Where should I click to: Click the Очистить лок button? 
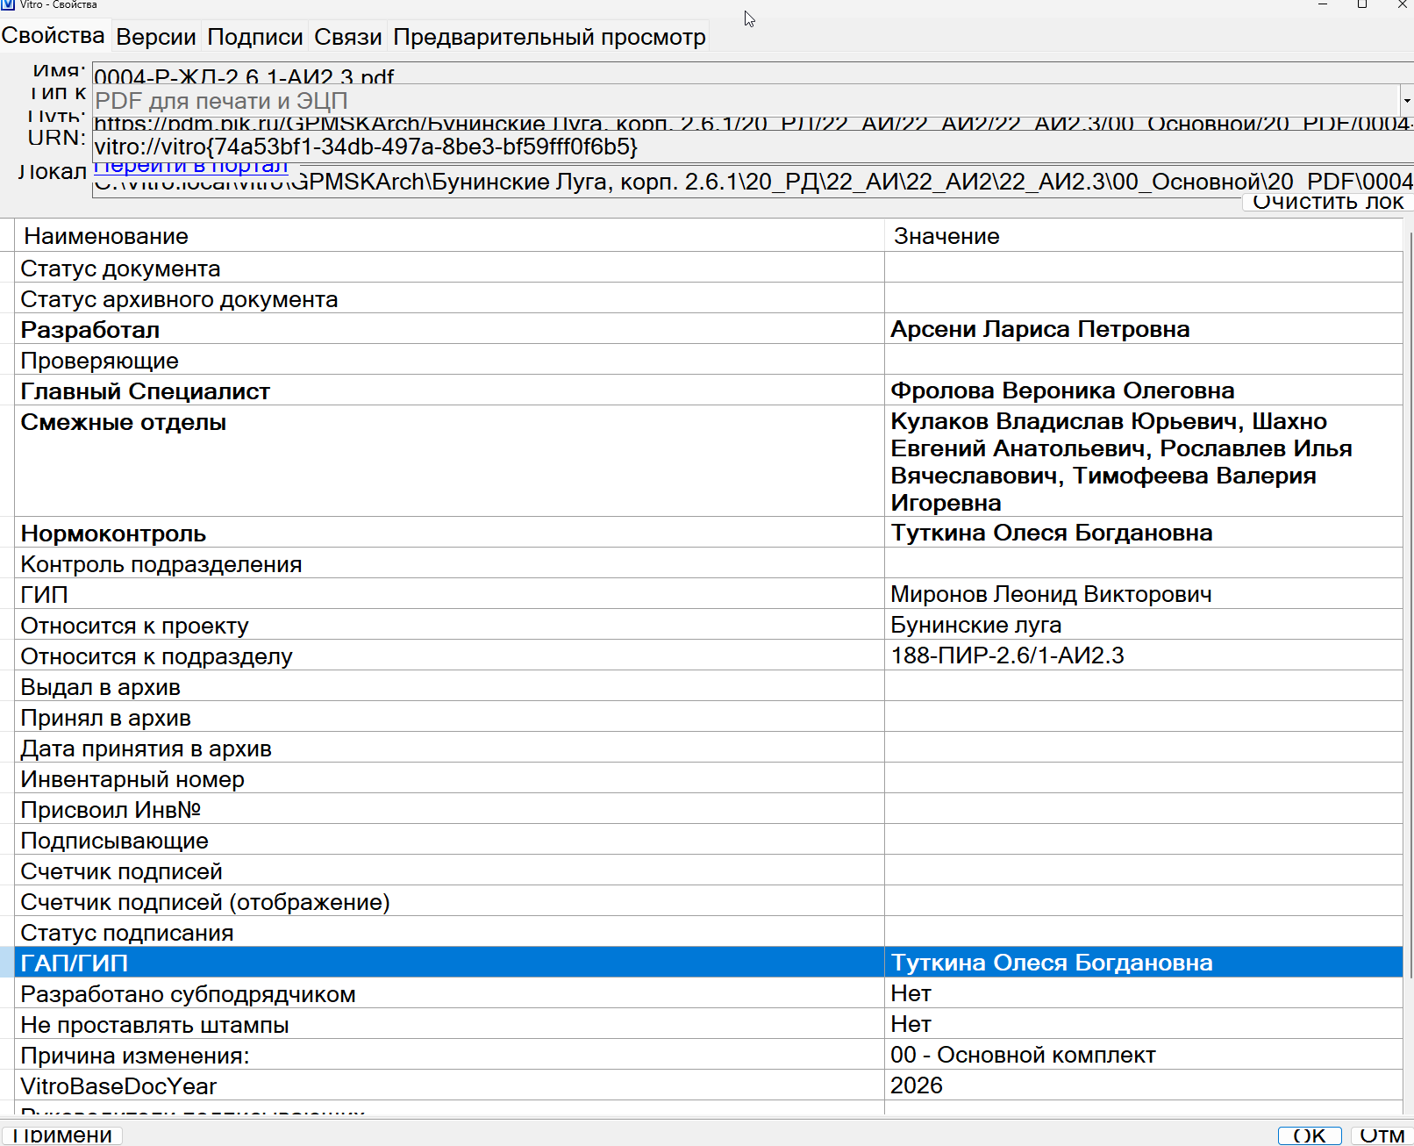coord(1328,202)
